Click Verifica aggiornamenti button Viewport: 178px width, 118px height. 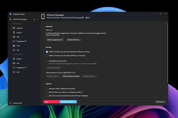tap(55, 40)
